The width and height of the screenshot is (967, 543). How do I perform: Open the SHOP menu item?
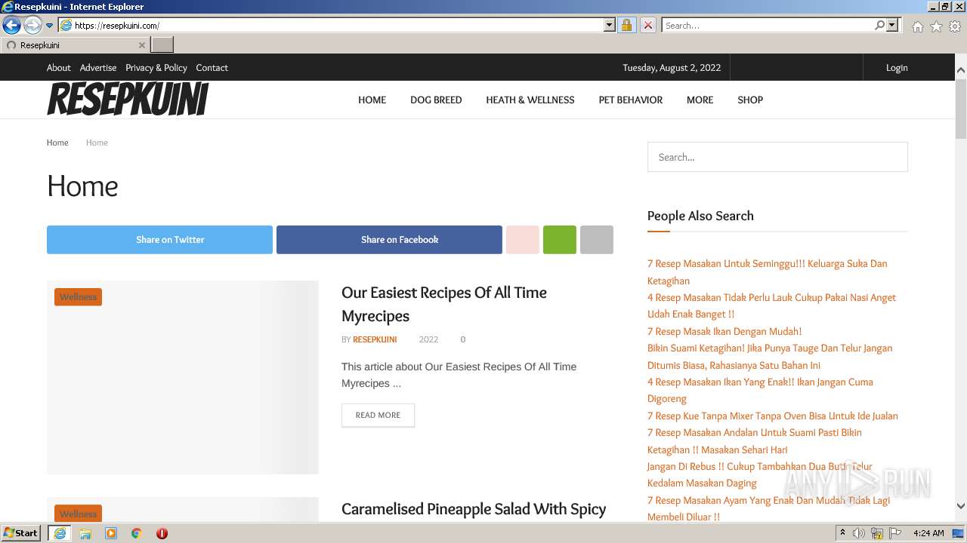click(750, 100)
